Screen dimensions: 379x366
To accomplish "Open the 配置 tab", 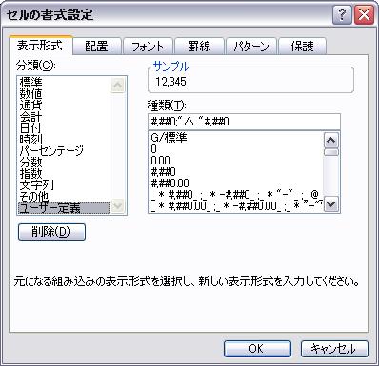I will click(x=96, y=47).
